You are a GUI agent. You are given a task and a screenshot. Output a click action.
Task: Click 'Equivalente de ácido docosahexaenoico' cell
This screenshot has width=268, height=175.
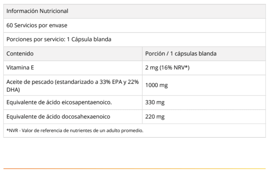tap(57, 116)
